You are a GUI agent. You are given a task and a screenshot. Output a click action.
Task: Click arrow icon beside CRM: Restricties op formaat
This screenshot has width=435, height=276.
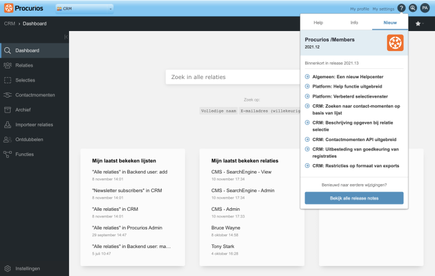307,165
